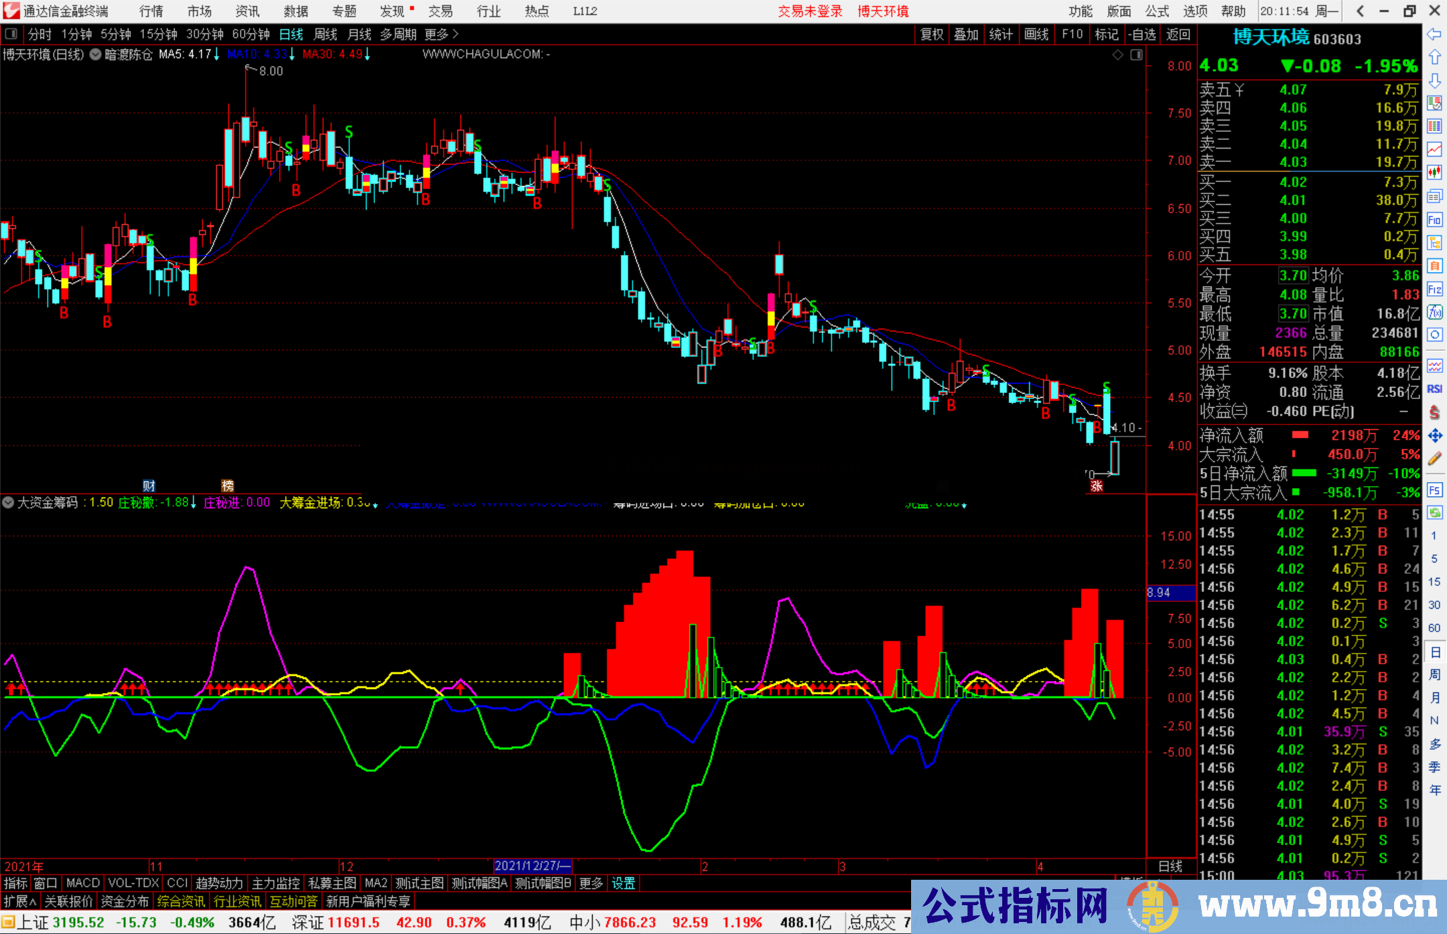Open 更多 indicator templates list
The height and width of the screenshot is (934, 1447).
pyautogui.click(x=591, y=883)
